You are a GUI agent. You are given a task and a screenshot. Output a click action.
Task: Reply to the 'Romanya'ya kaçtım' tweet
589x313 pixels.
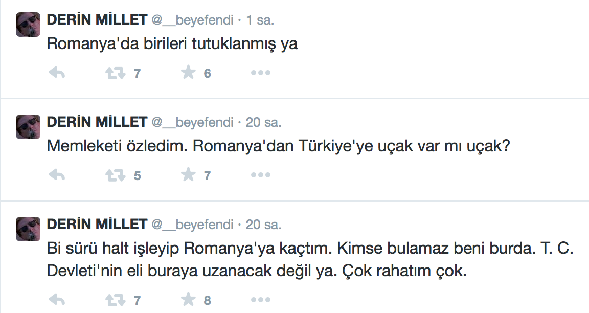point(57,300)
